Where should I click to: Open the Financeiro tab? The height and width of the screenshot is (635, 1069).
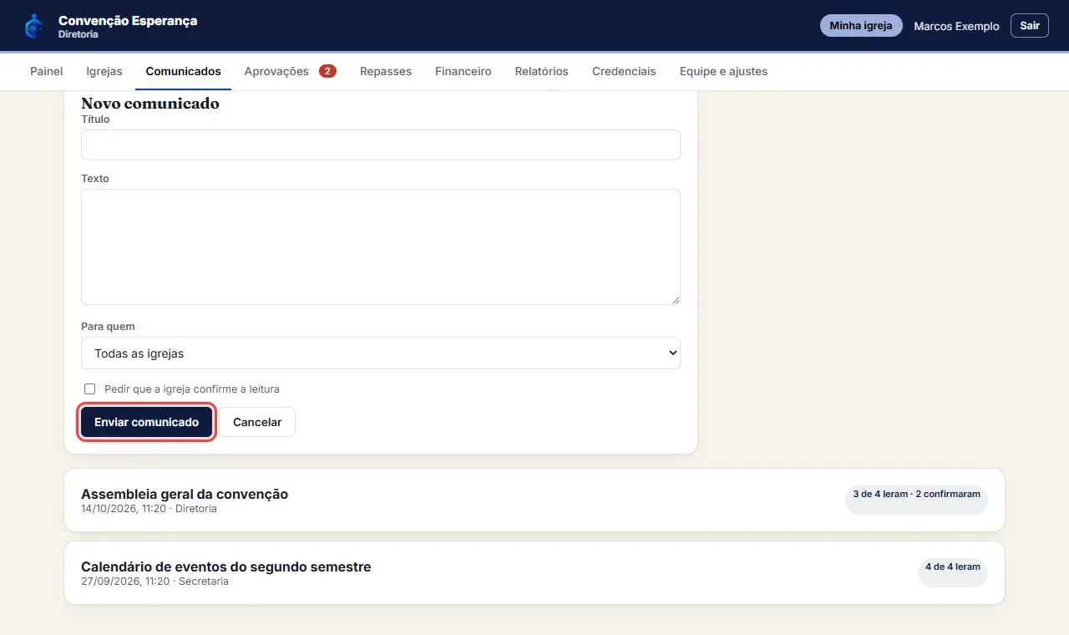tap(464, 72)
